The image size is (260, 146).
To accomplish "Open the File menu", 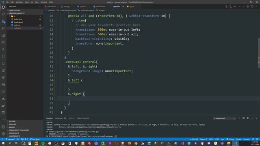I will coord(7,2).
